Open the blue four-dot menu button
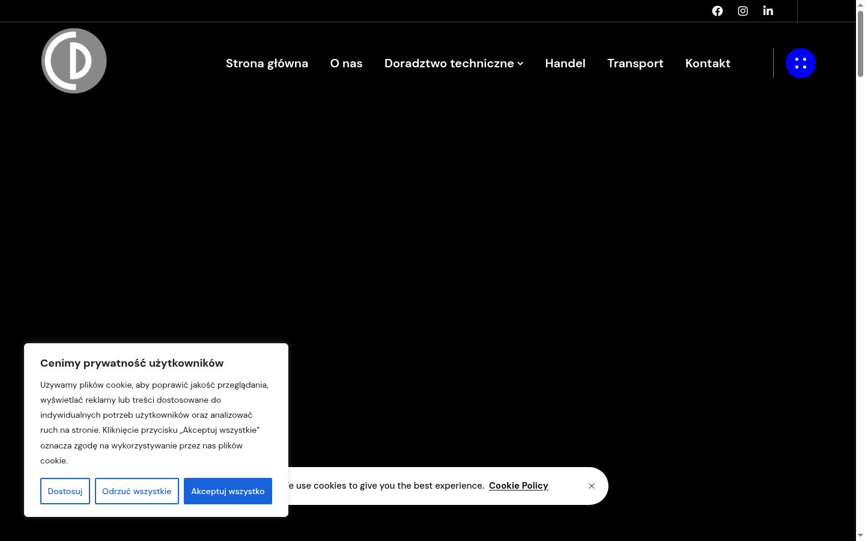 pos(801,63)
